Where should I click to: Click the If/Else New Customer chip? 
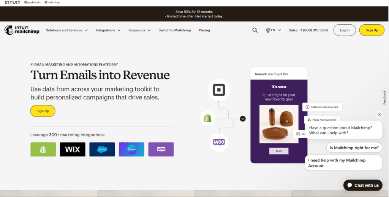(322, 120)
